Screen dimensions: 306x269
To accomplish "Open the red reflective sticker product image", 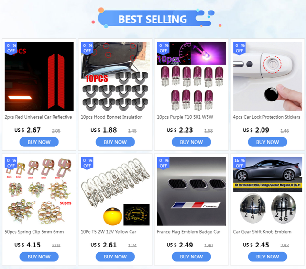I will (x=39, y=77).
